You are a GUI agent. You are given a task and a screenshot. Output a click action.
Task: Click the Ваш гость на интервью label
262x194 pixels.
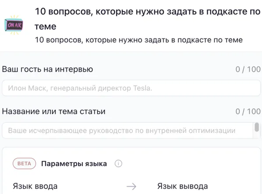pyautogui.click(x=48, y=69)
